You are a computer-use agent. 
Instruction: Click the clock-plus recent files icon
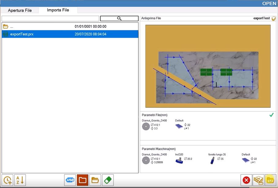7,180
